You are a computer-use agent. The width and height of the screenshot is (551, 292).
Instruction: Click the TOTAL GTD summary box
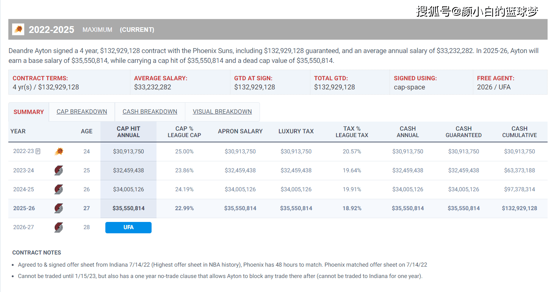pyautogui.click(x=350, y=83)
